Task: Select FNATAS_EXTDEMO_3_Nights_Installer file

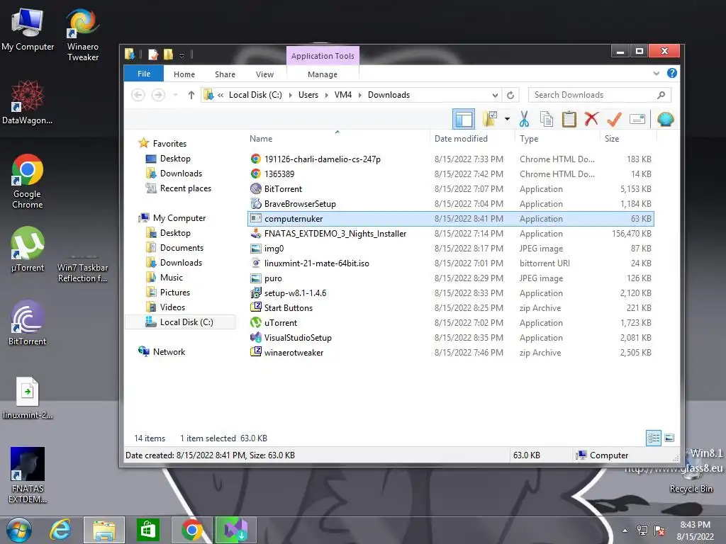Action: pos(451,234)
